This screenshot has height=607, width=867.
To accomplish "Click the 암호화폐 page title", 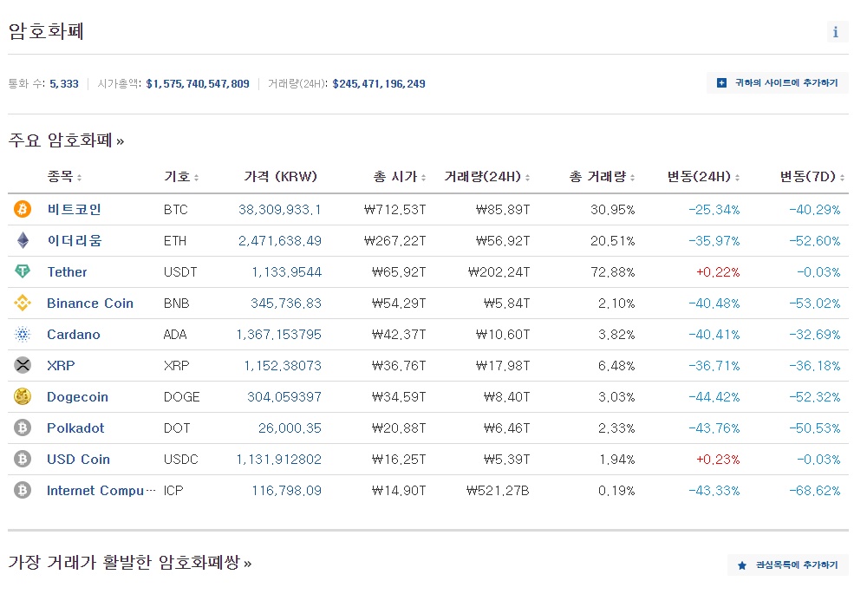I will tap(46, 31).
